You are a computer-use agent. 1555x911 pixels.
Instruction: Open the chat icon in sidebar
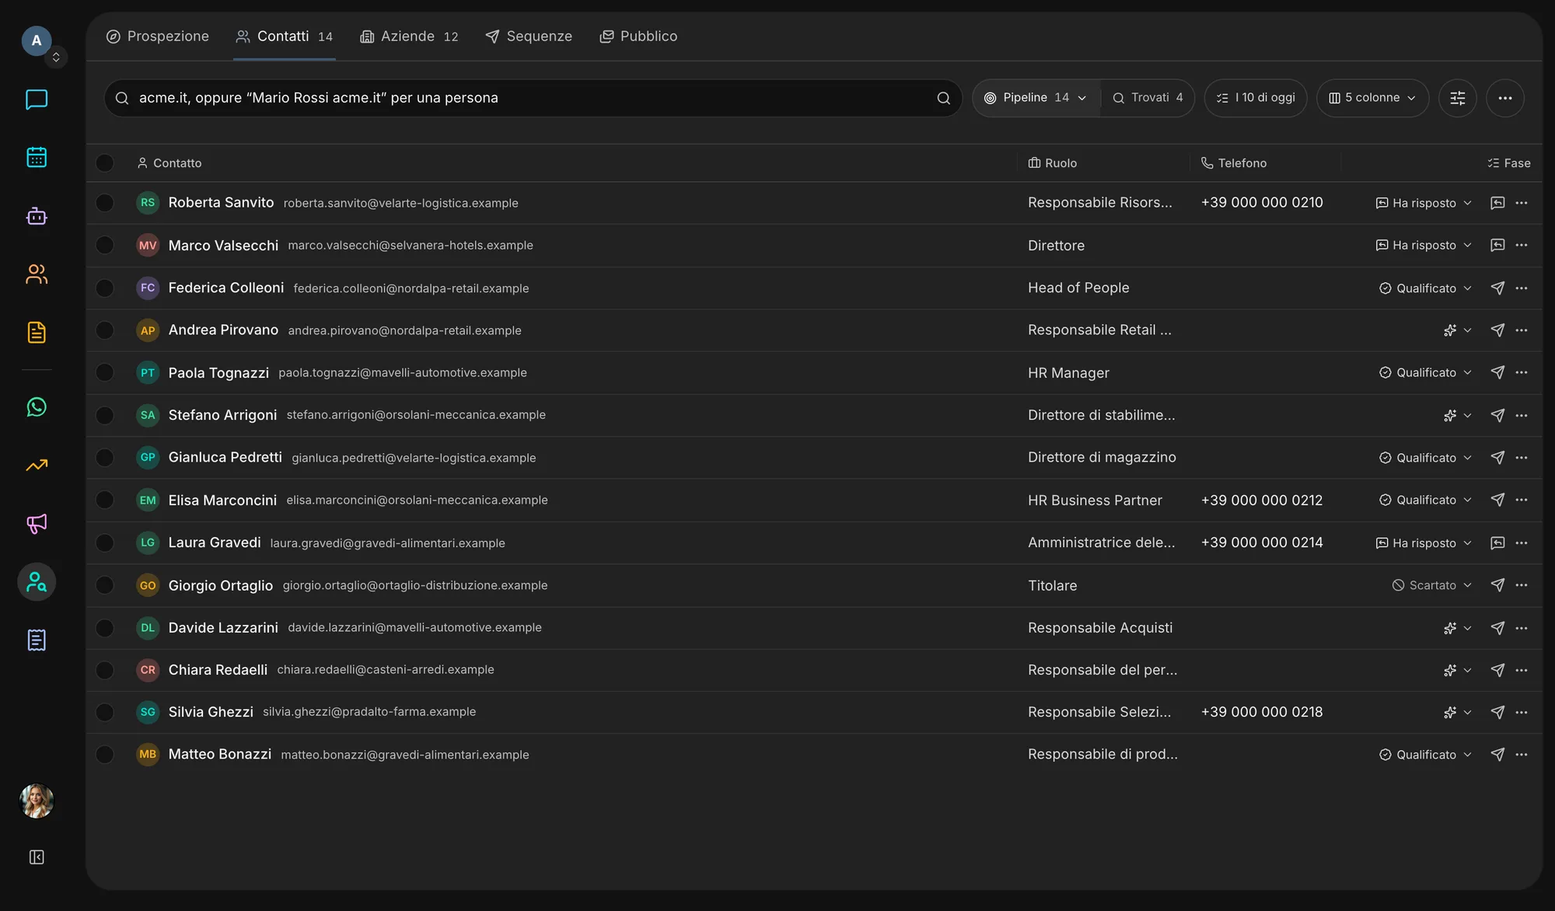coord(37,99)
